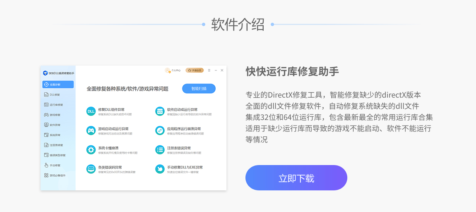The width and height of the screenshot is (476, 212).
Task: Click the gear icon for 系统卡慢崩溃
Action: click(x=91, y=150)
